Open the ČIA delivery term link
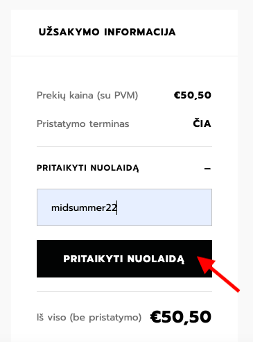Image resolution: width=253 pixels, height=342 pixels. [x=202, y=123]
